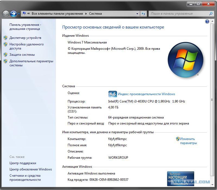Viewport: 217px width, 190px height.
Task: Click shield icon next to 'Защита системы'
Action: click(x=5, y=55)
